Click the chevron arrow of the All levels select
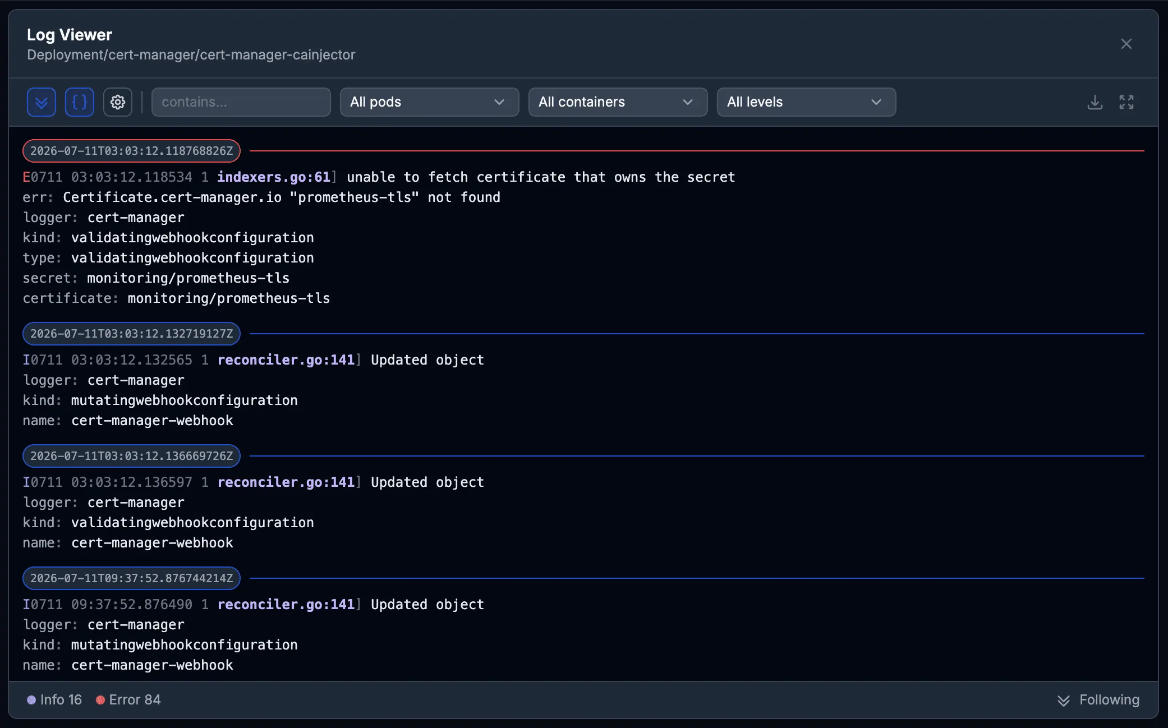The width and height of the screenshot is (1168, 728). 876,102
